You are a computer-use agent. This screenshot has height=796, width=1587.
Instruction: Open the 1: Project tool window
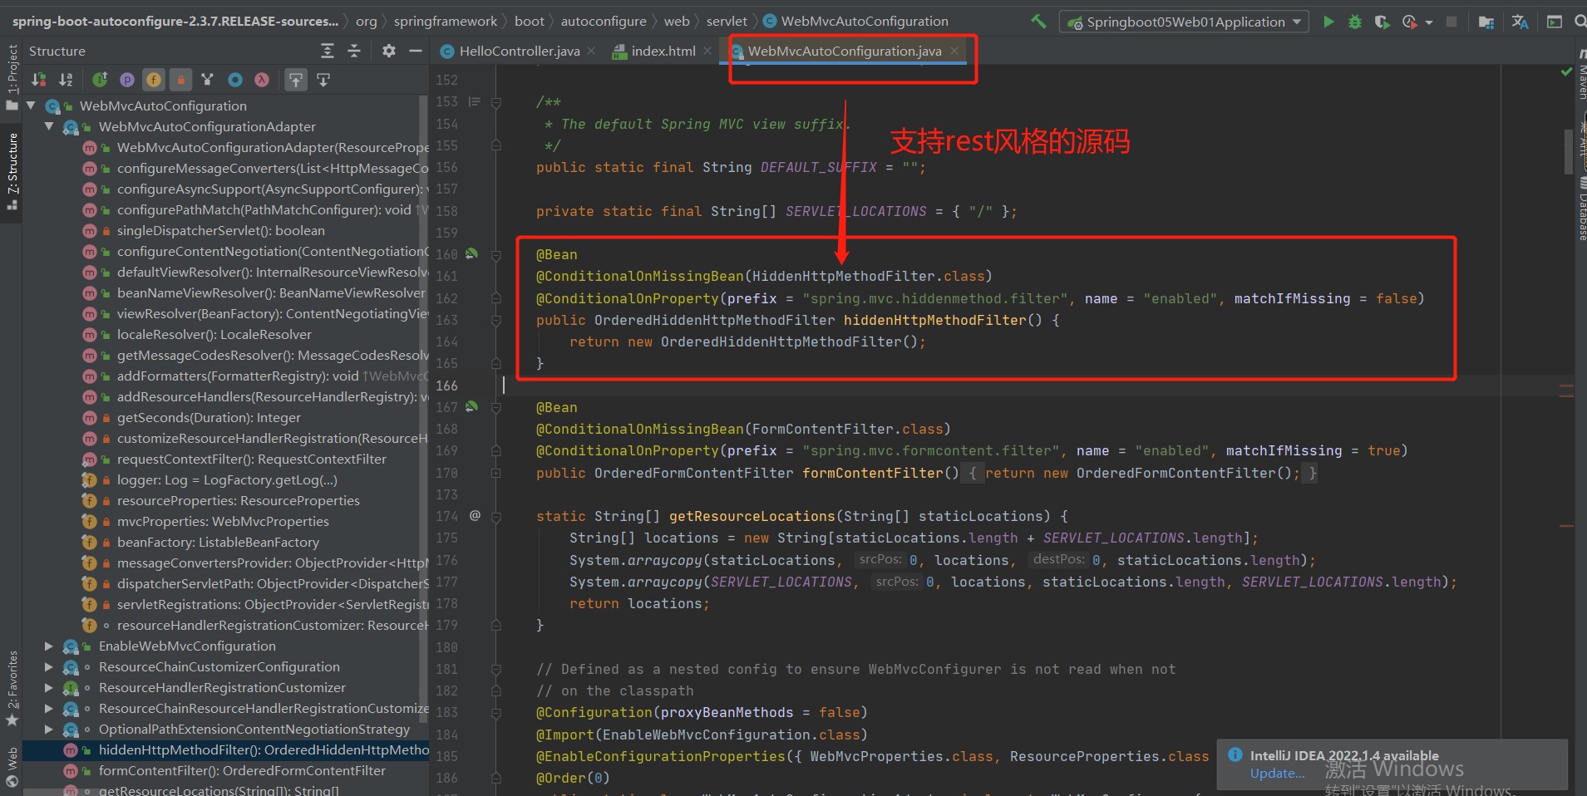(12, 76)
